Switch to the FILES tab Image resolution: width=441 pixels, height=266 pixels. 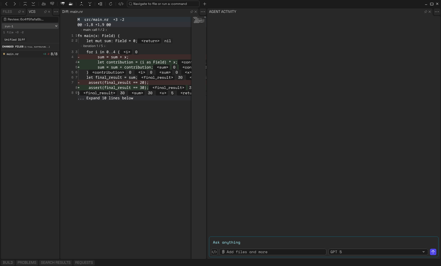coord(7,12)
